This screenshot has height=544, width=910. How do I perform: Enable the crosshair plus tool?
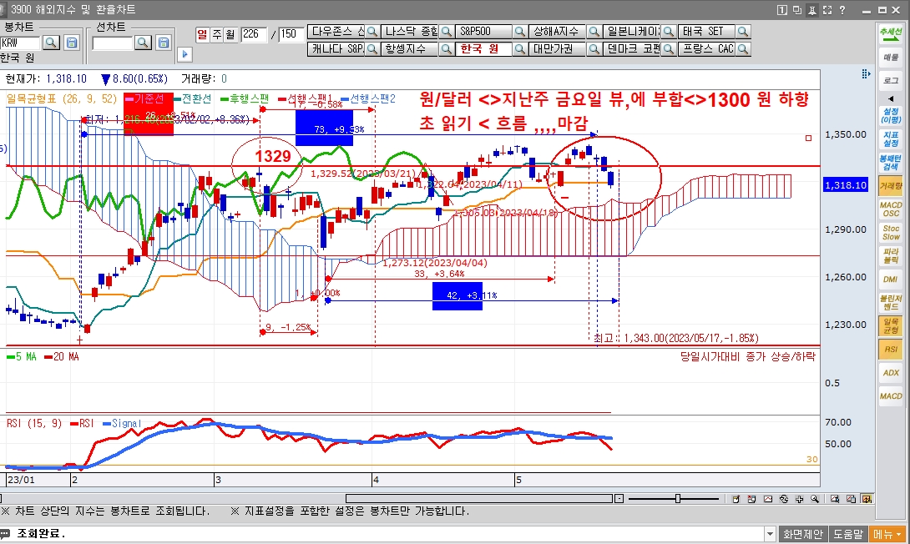click(x=799, y=499)
